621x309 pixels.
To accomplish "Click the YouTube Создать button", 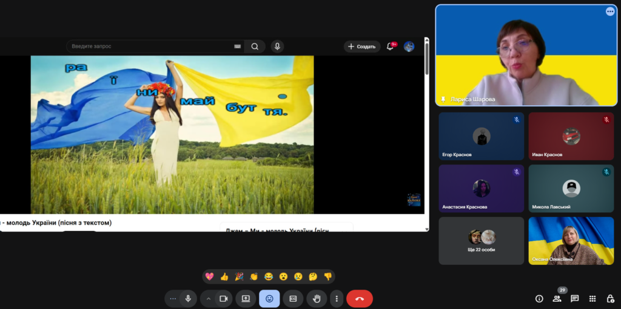I will (362, 47).
